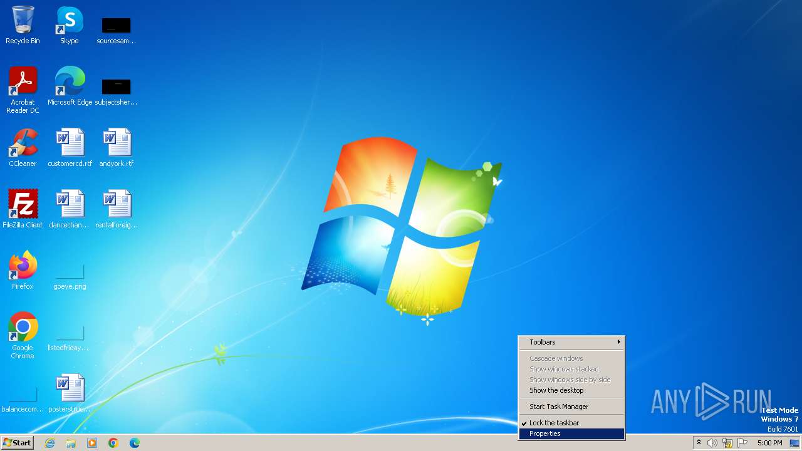Open Windows Media Player from taskbar
Viewport: 802px width, 451px height.
tap(92, 443)
